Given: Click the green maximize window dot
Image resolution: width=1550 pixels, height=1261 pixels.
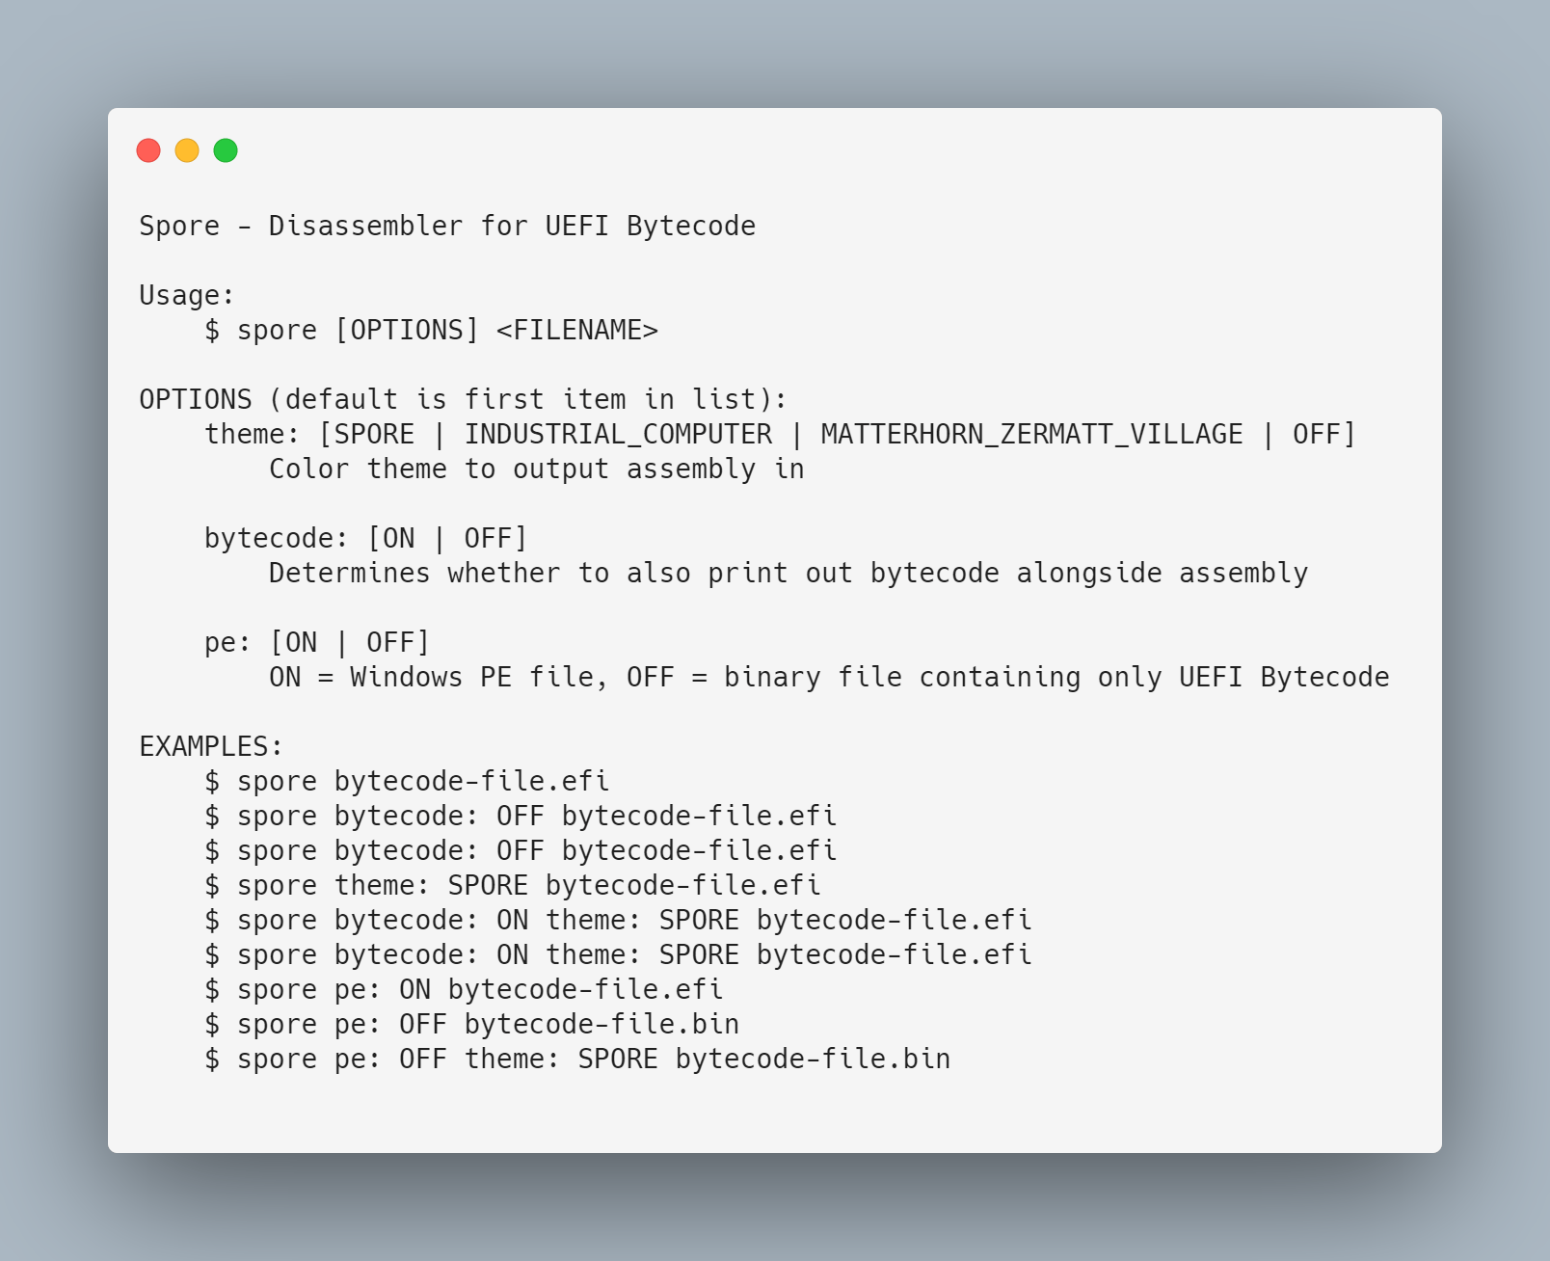Looking at the screenshot, I should coord(226,150).
